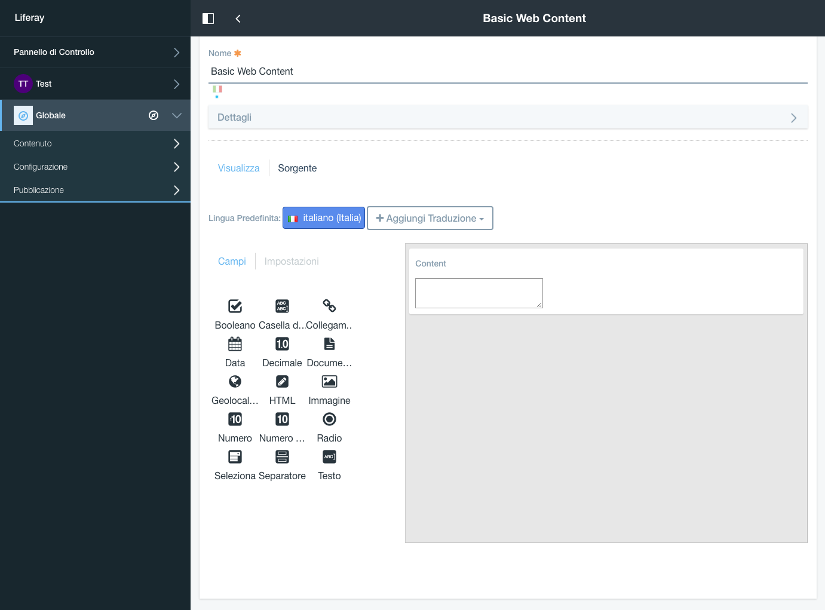Screen dimensions: 825x610
Task: Choose the Numero field icon
Action: tap(235, 419)
